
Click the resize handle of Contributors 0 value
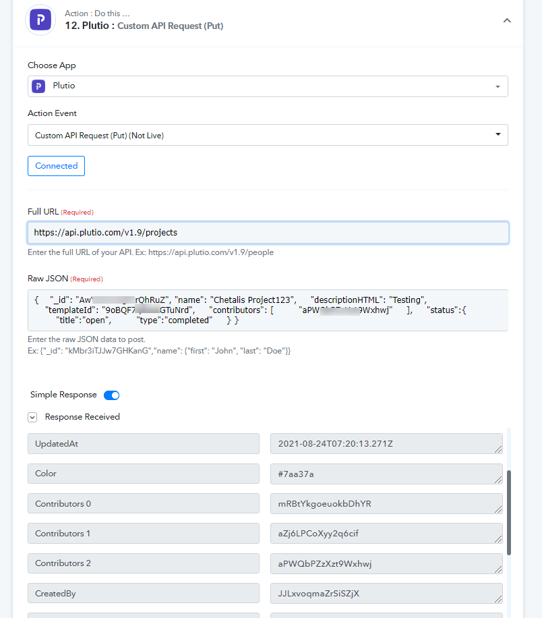coord(498,509)
